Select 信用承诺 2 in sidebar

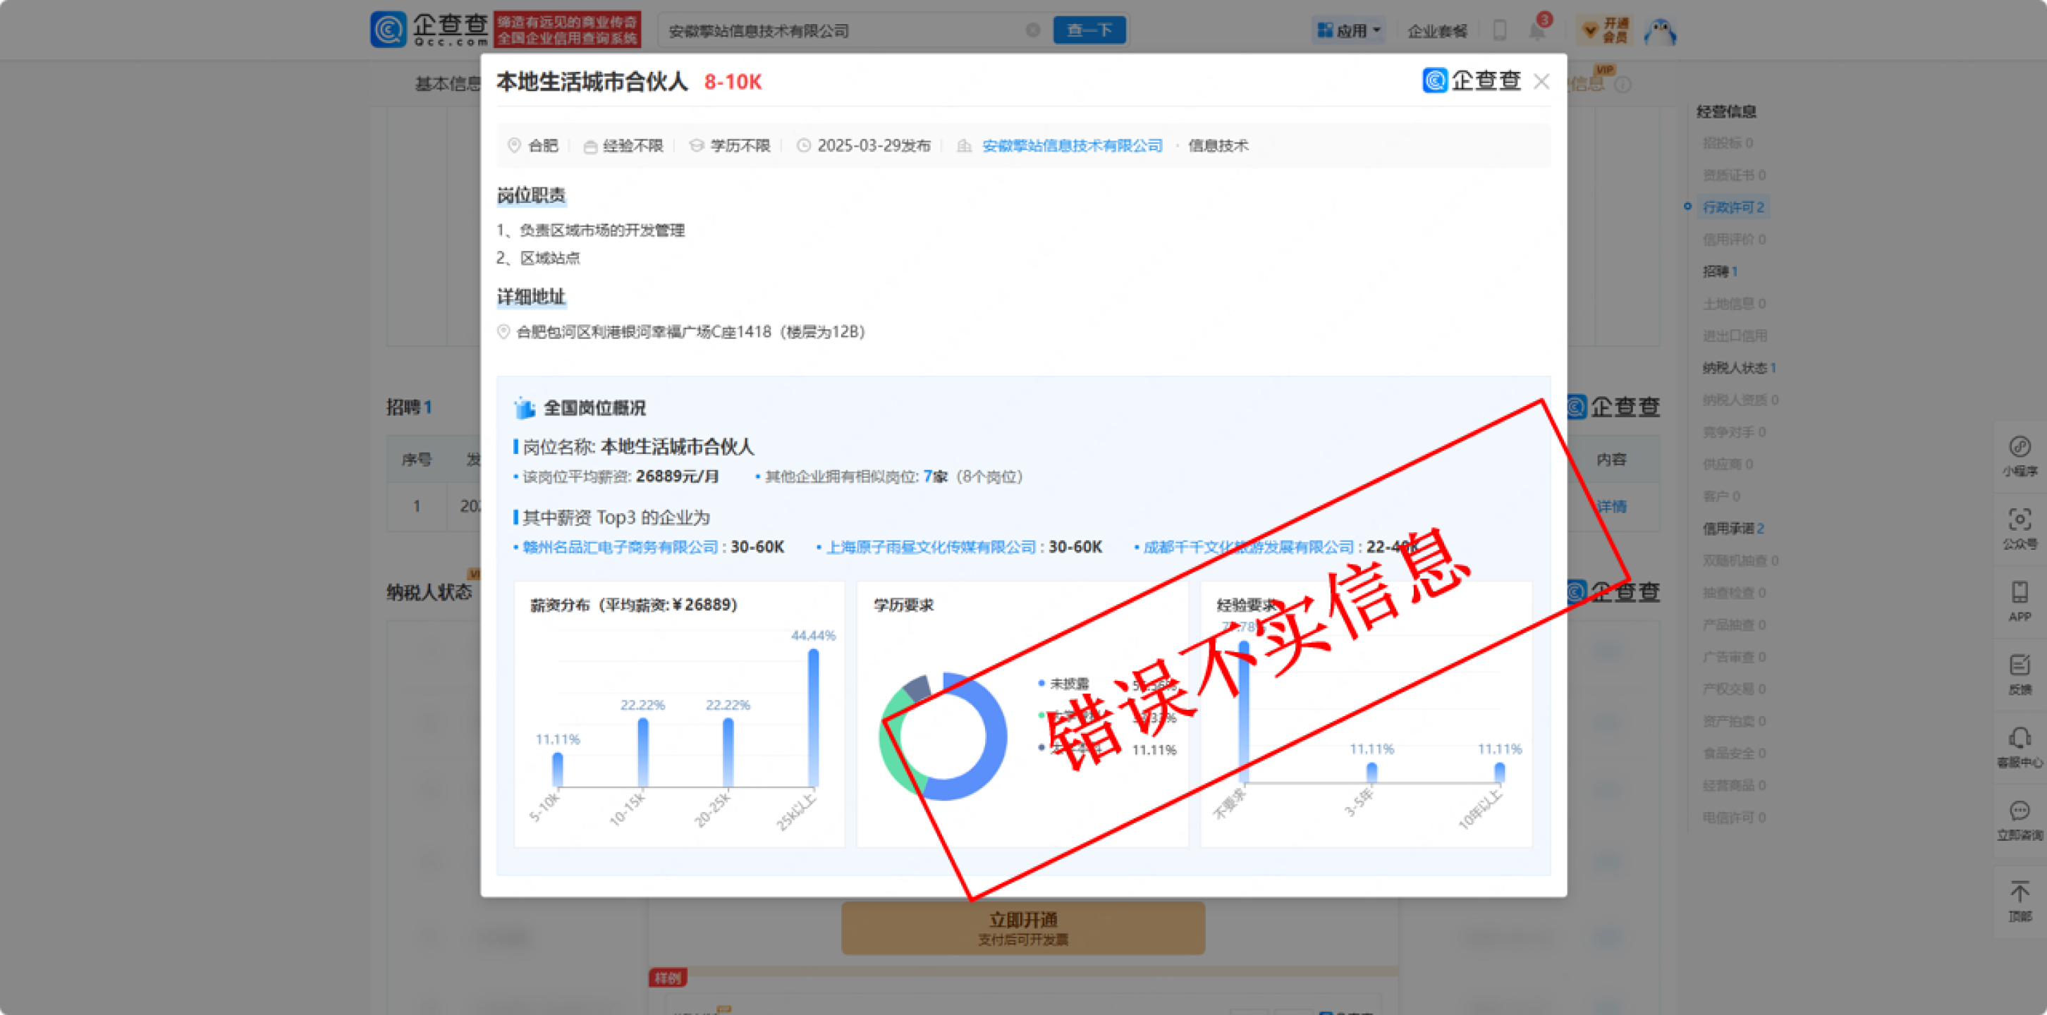1733,527
